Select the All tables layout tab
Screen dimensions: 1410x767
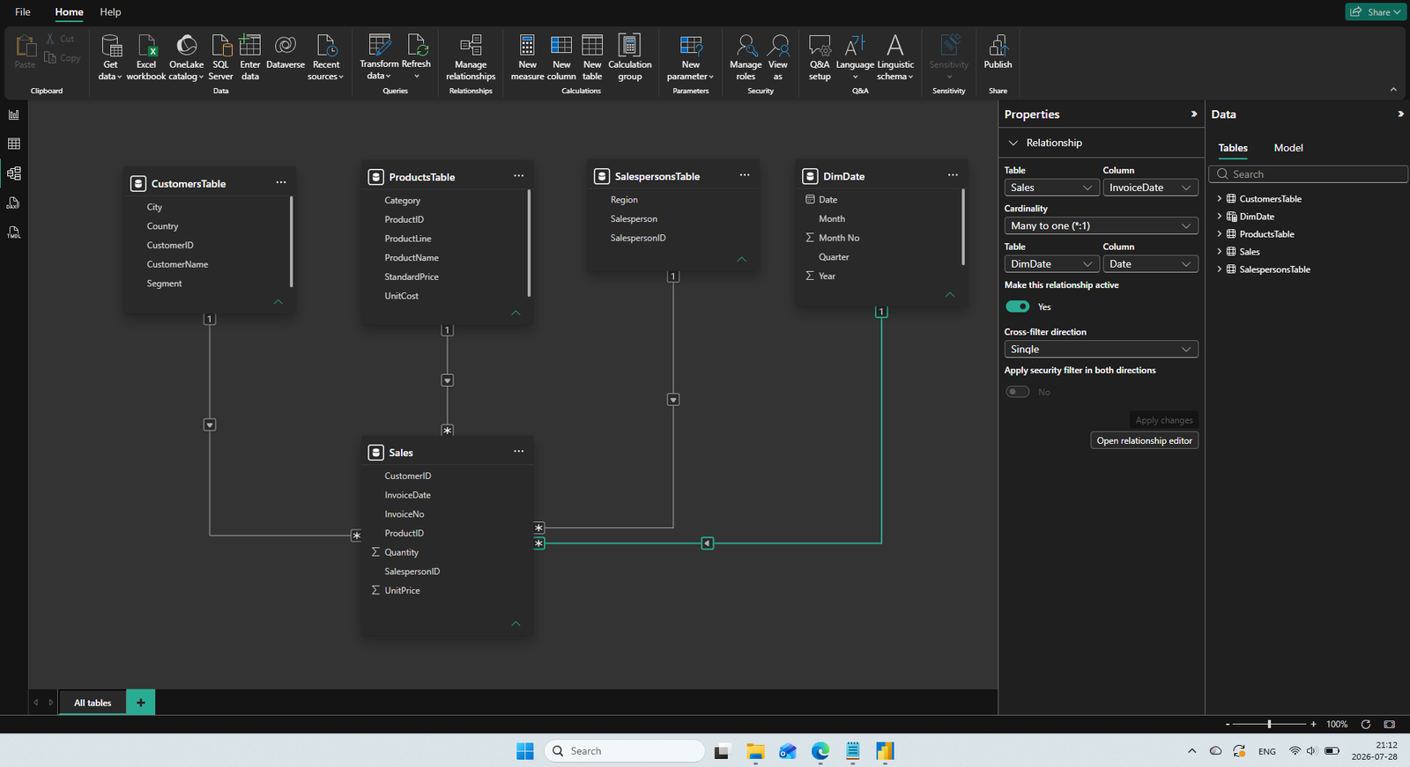pos(93,703)
